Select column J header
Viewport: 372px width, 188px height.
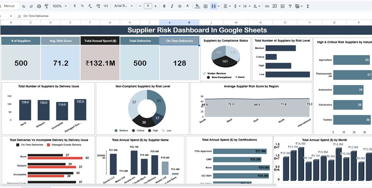click(x=169, y=23)
